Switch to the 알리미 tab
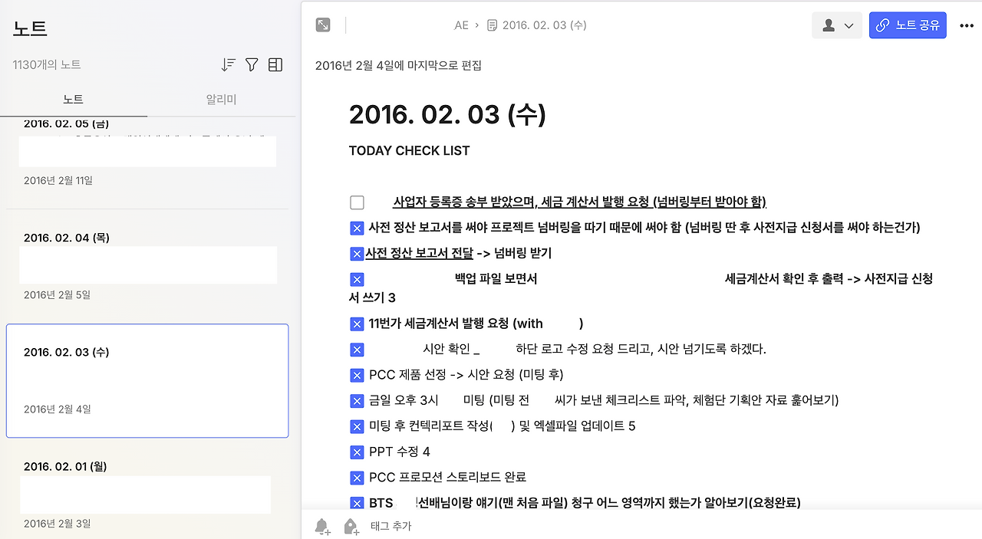 click(x=220, y=99)
